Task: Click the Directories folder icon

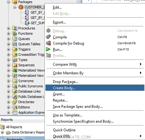Action: (x=15, y=102)
